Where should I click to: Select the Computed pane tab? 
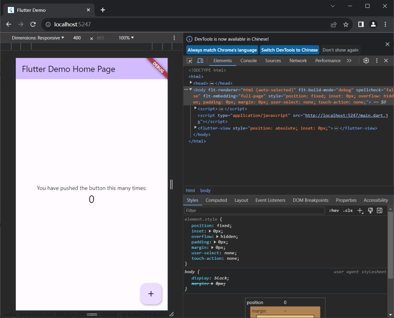[x=216, y=200]
